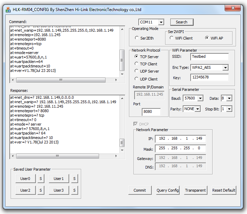
Task: Click the Reset Default button
Action: [x=224, y=190]
